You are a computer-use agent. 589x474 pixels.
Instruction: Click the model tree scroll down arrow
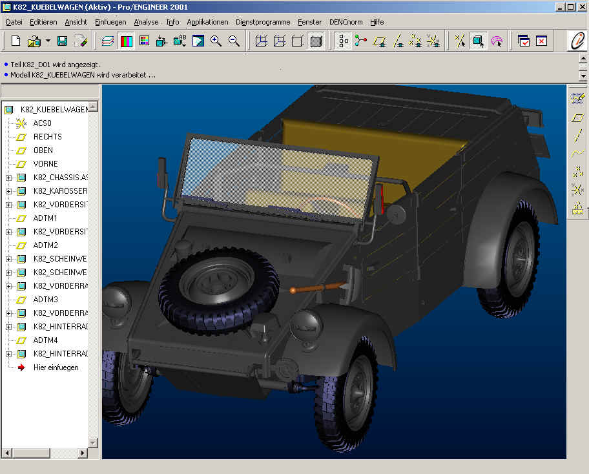[93, 442]
